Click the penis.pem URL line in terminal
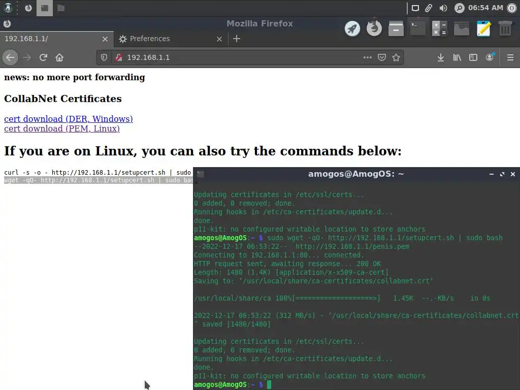The height and width of the screenshot is (390, 520). pyautogui.click(x=302, y=246)
